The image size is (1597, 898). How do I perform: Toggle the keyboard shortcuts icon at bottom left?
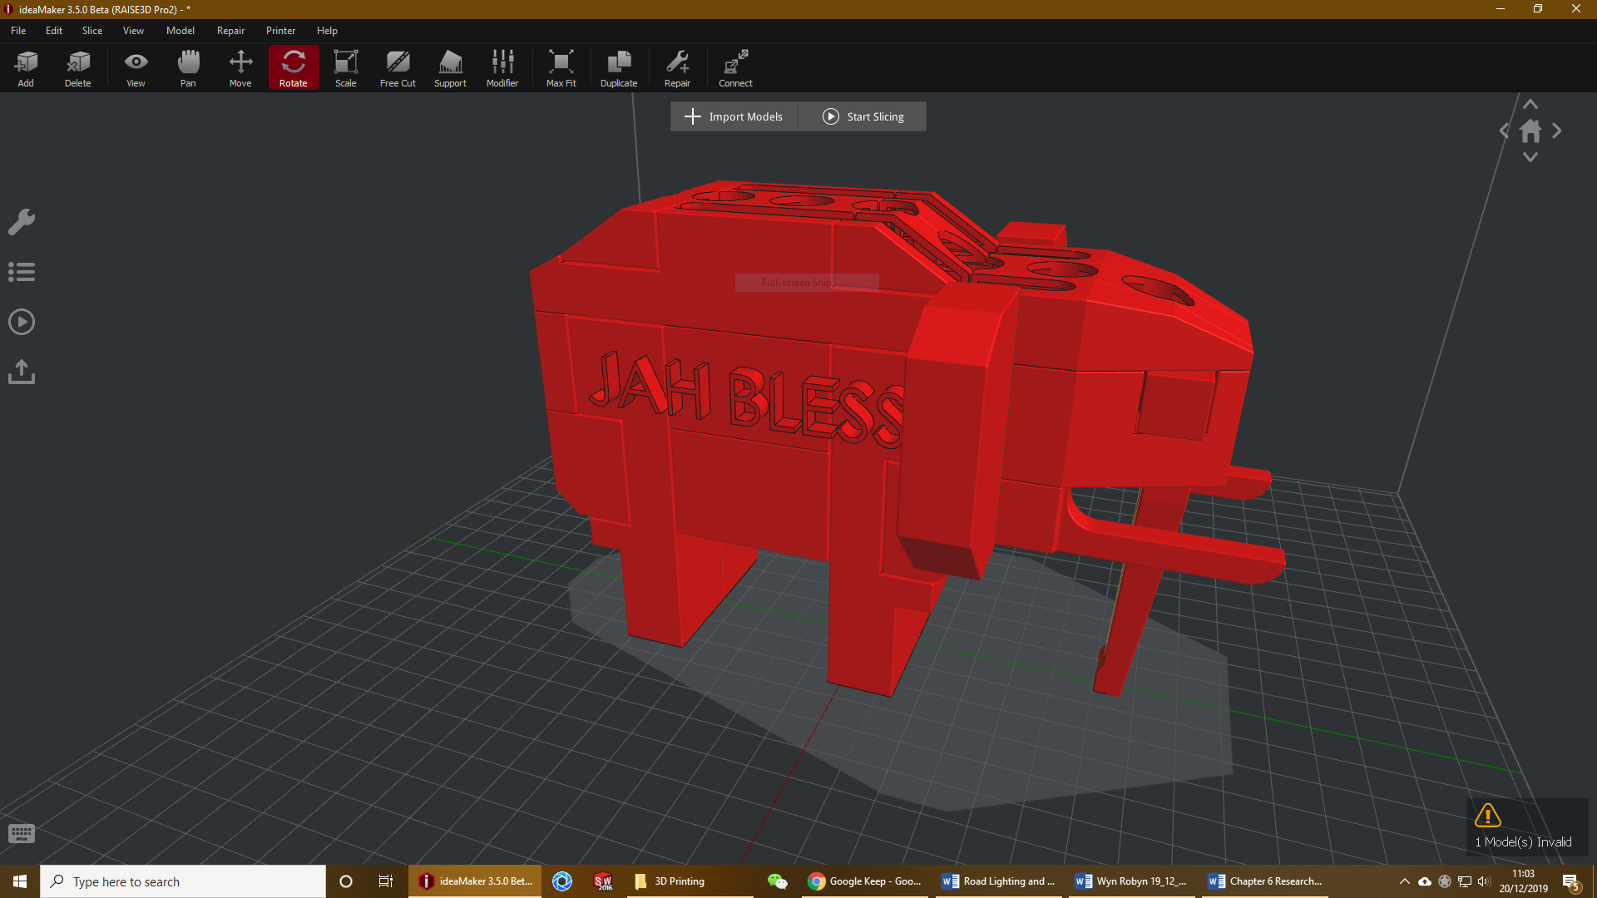[x=22, y=833]
